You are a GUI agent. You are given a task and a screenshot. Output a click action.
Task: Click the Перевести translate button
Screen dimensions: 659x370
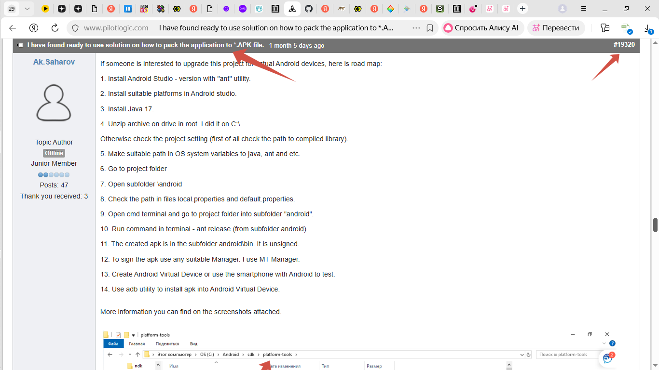[x=556, y=28]
